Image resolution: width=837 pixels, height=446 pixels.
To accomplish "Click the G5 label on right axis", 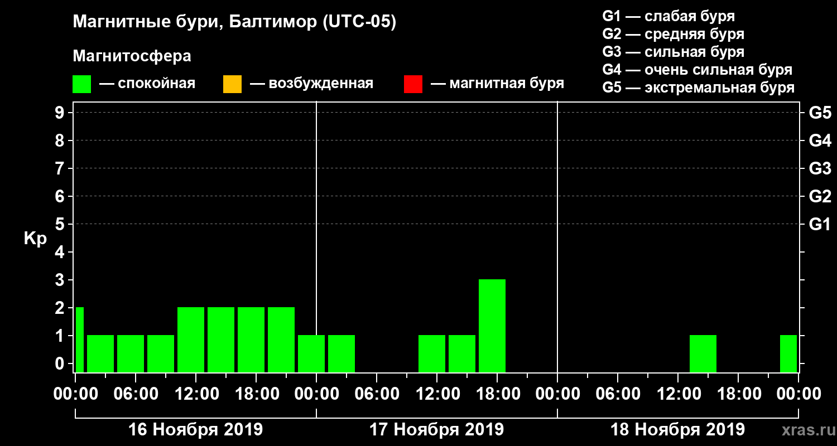I will (820, 113).
